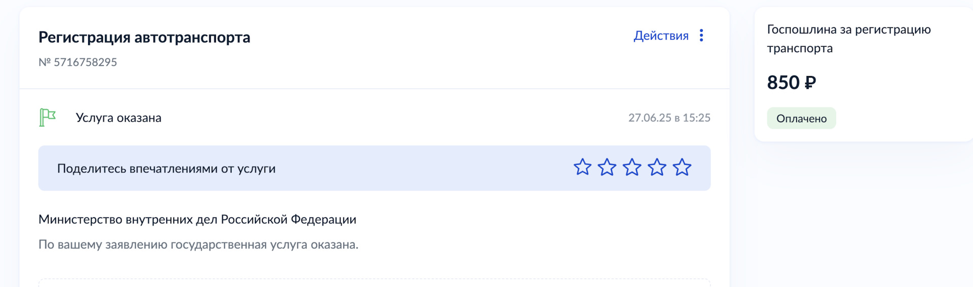Rate the service one star
973x287 pixels.
click(x=582, y=167)
